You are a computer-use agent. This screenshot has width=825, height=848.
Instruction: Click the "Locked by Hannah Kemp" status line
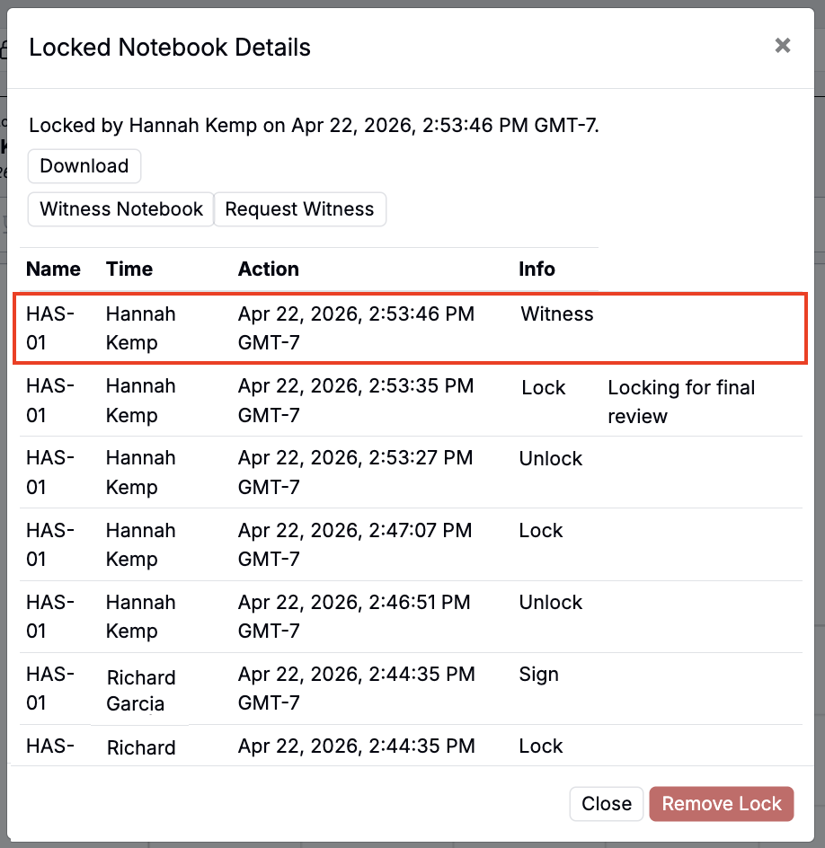click(314, 125)
